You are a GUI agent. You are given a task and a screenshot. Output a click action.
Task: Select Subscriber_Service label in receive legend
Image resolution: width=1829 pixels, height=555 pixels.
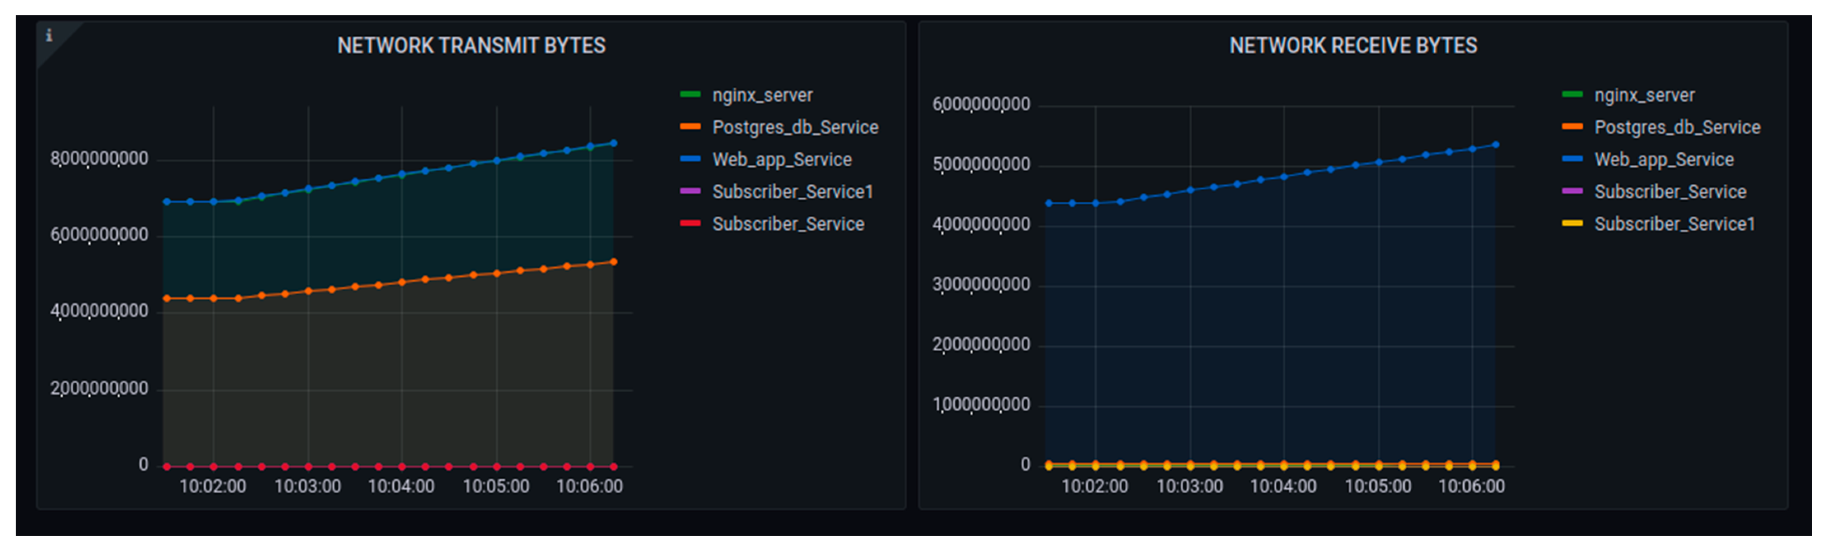(1669, 192)
